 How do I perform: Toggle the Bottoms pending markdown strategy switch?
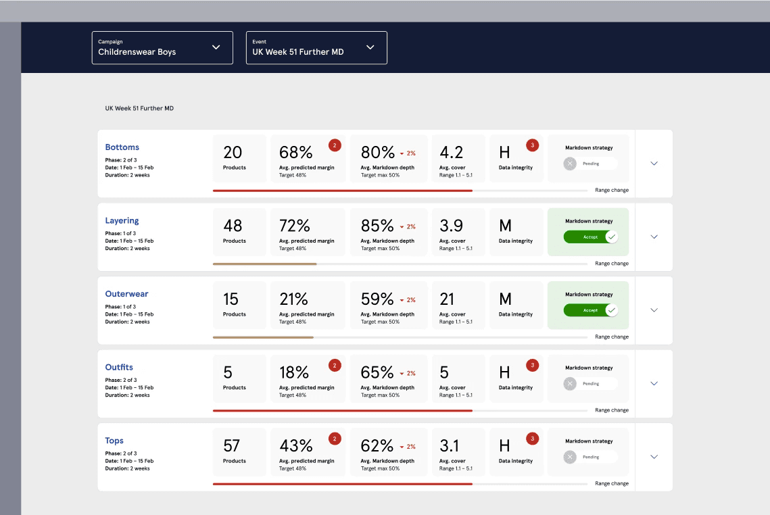[590, 164]
